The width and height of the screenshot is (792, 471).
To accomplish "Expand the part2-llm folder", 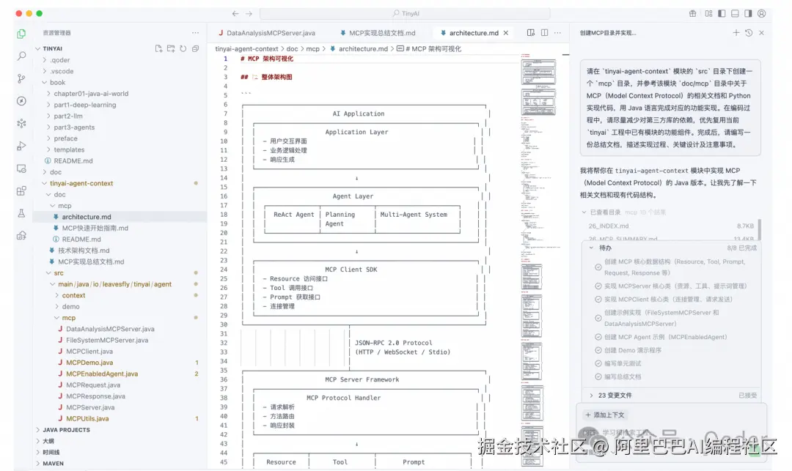I will coord(48,116).
